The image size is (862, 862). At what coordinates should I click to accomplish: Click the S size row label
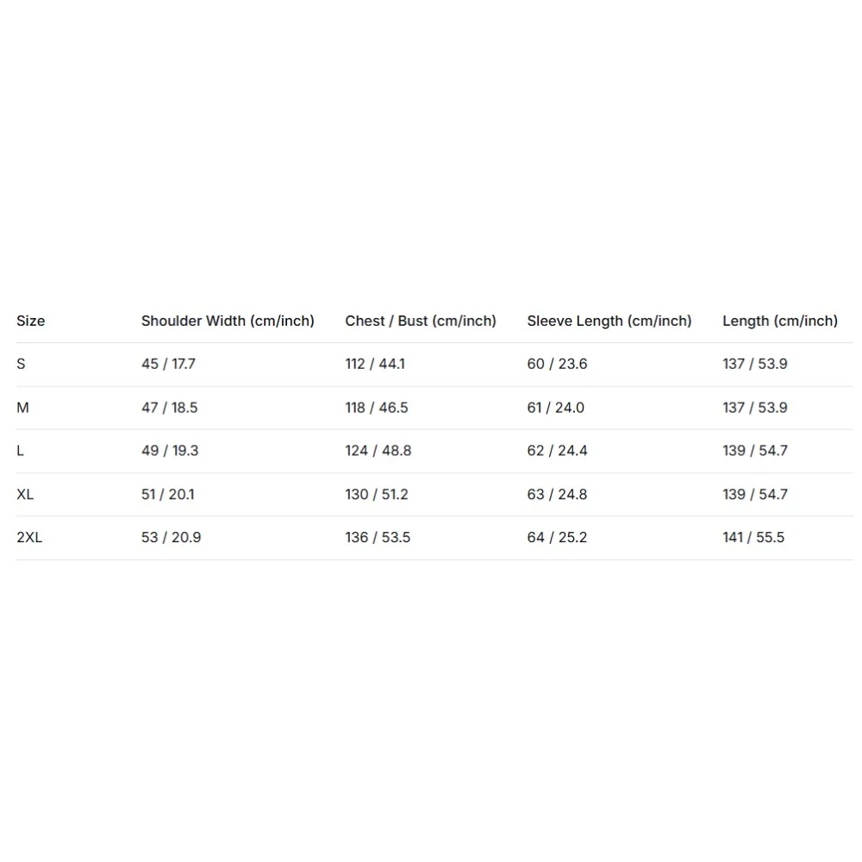(21, 364)
